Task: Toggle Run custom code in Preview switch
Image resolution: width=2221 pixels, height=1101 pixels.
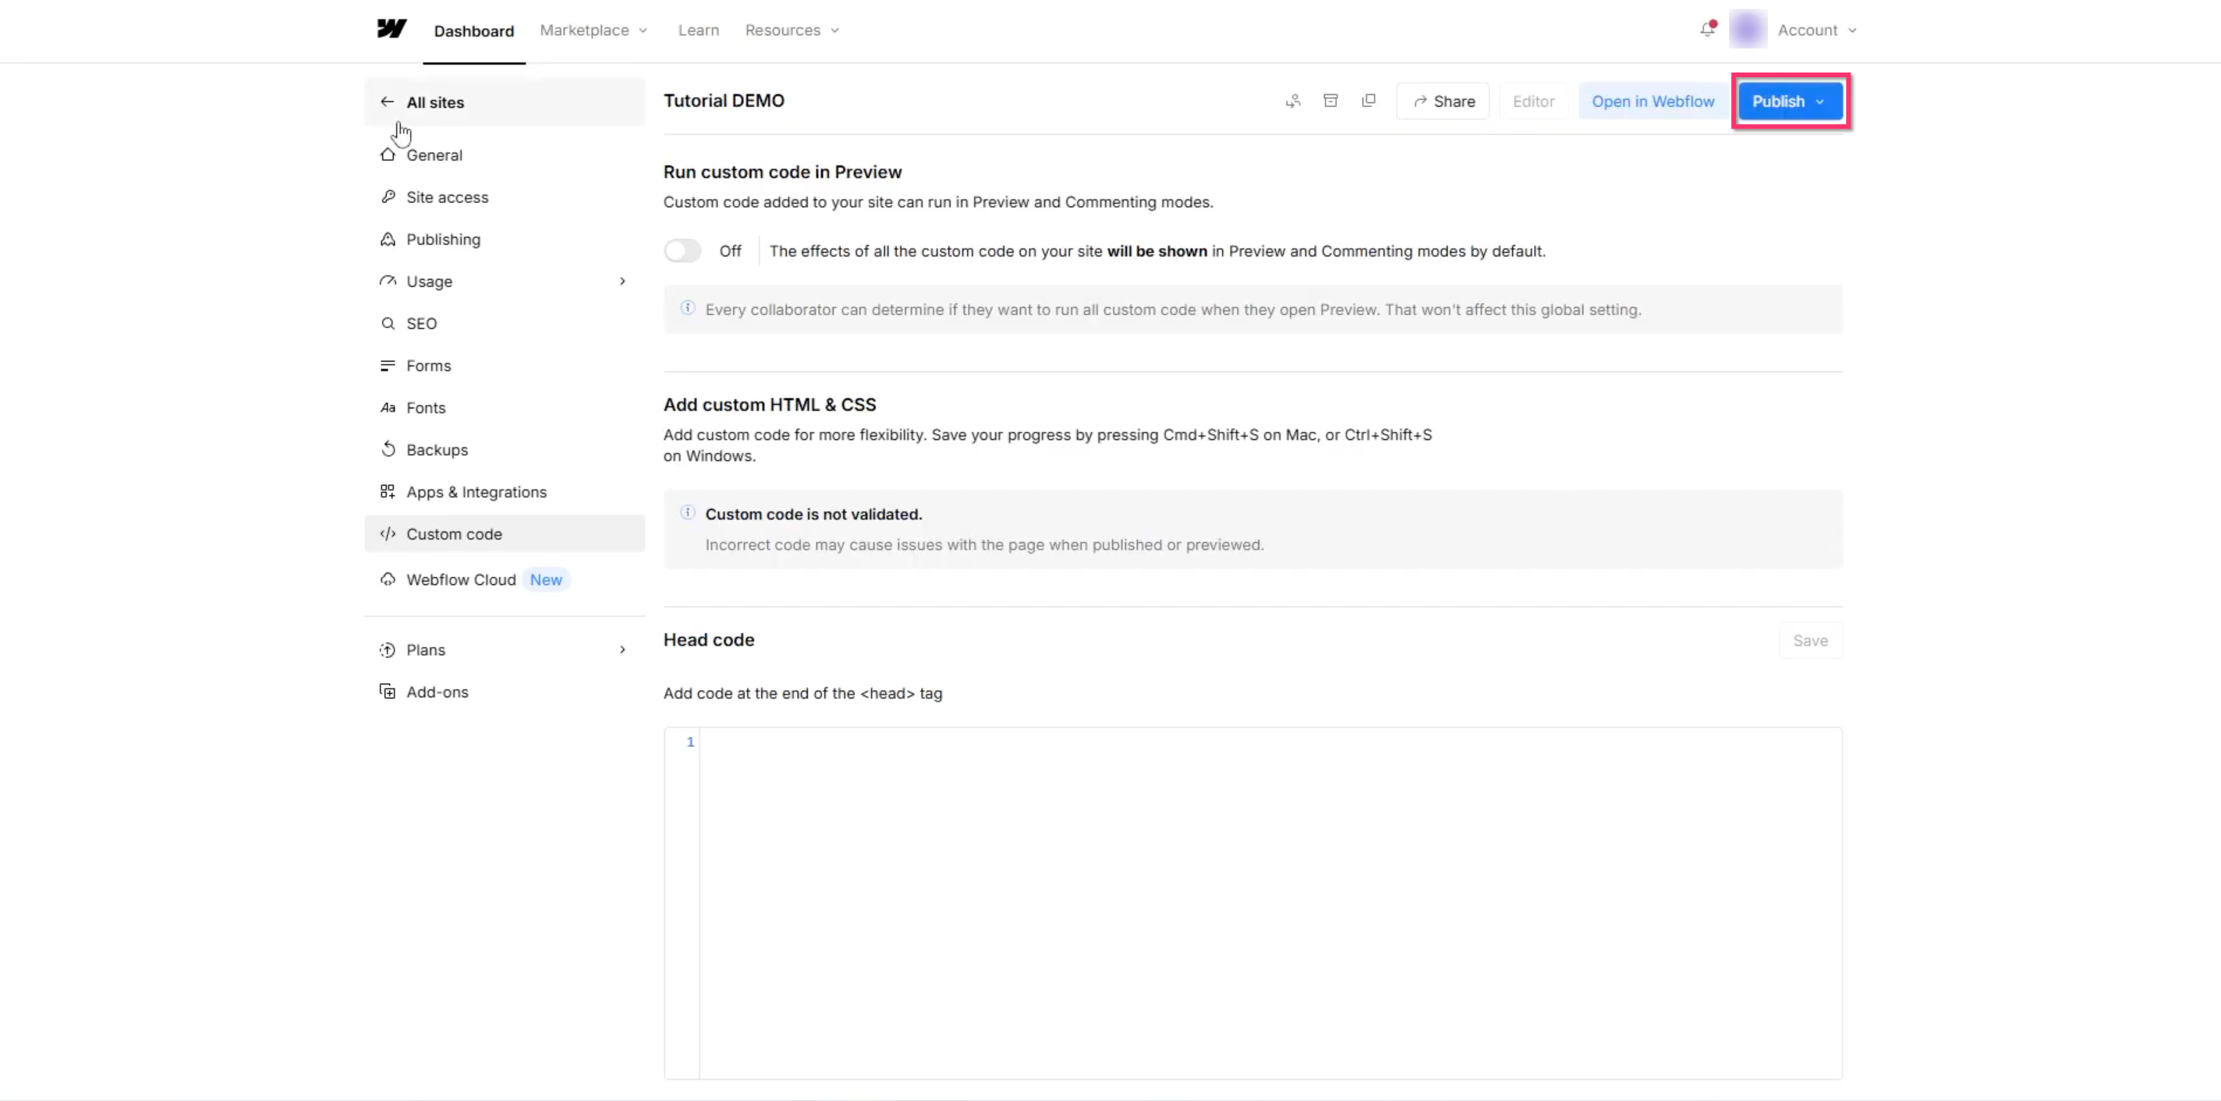Action: [x=682, y=251]
